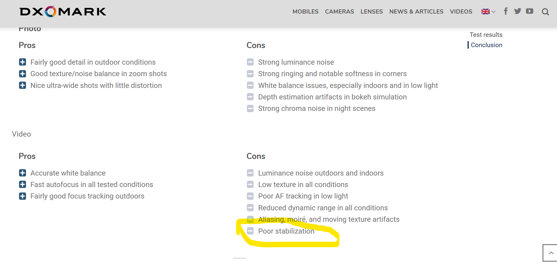Open the Lenses menu
557x265 pixels.
pyautogui.click(x=371, y=11)
